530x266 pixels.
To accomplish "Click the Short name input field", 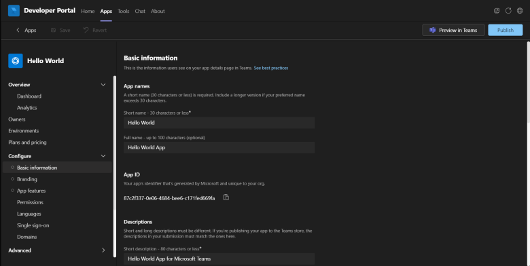I will [x=219, y=123].
